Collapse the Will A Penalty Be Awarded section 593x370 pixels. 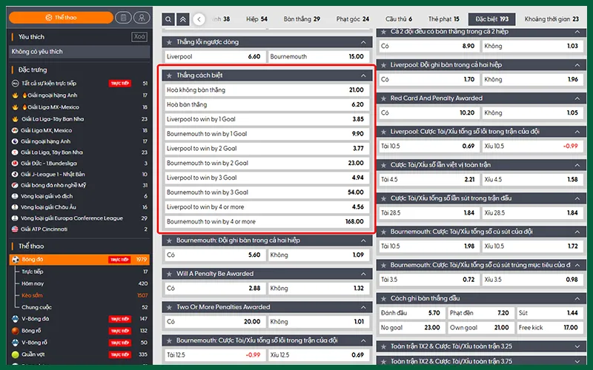click(363, 274)
